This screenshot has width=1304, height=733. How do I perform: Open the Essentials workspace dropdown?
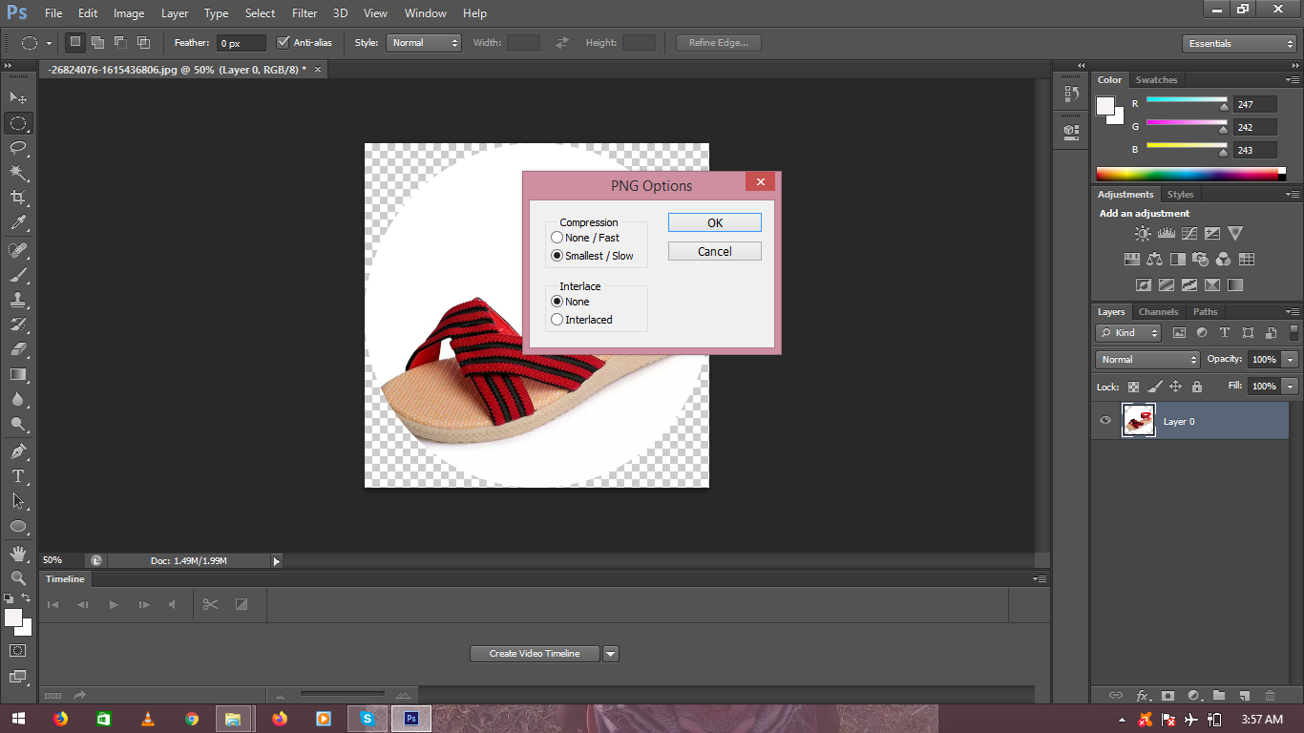point(1238,44)
